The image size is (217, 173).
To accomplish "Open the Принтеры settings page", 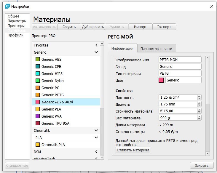I will 16,25.
